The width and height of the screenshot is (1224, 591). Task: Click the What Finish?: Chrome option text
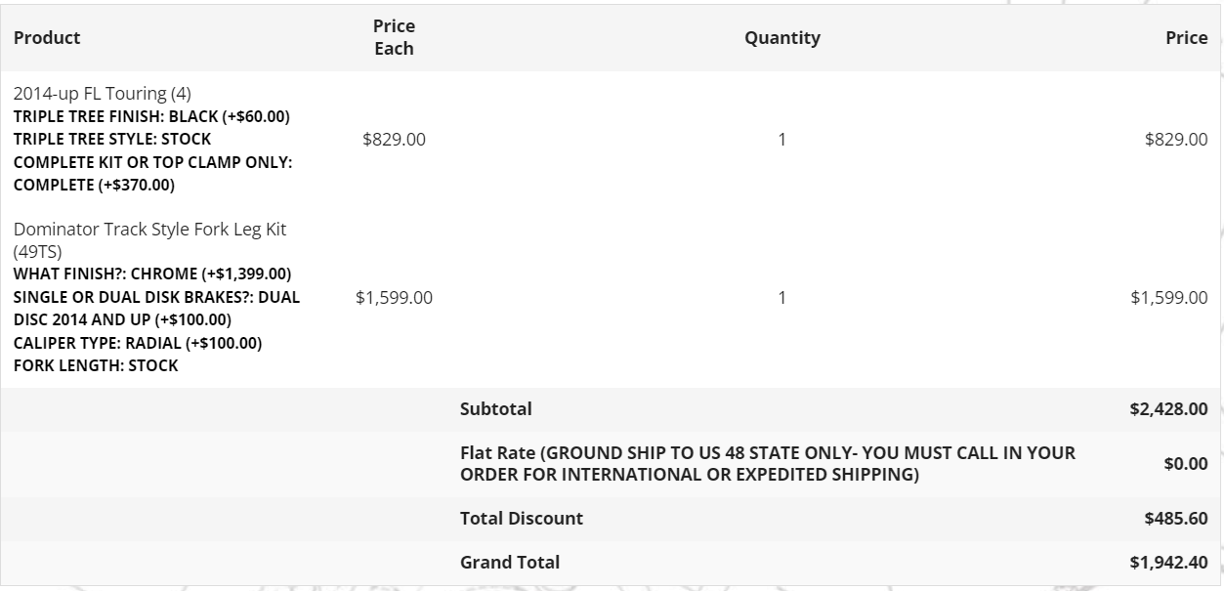coord(152,273)
